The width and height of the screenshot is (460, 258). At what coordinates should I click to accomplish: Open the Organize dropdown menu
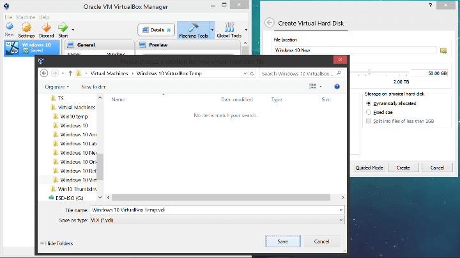point(57,87)
